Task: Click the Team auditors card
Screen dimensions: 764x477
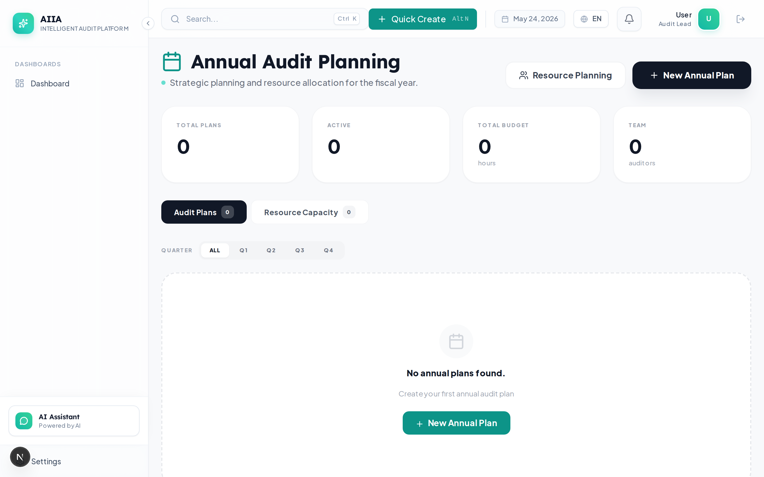Action: click(x=682, y=144)
